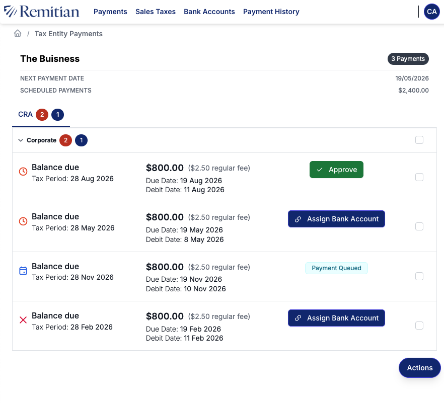Click clock icon on Aug 2026 payment
Viewport: 444px width, 403px height.
[x=23, y=172]
